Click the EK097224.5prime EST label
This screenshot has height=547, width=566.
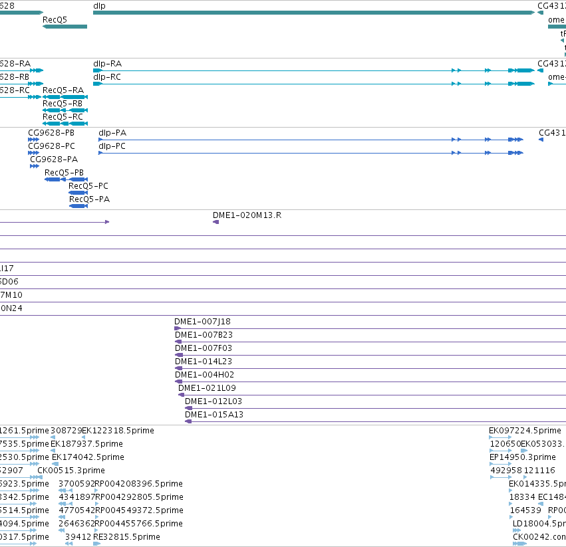[525, 431]
